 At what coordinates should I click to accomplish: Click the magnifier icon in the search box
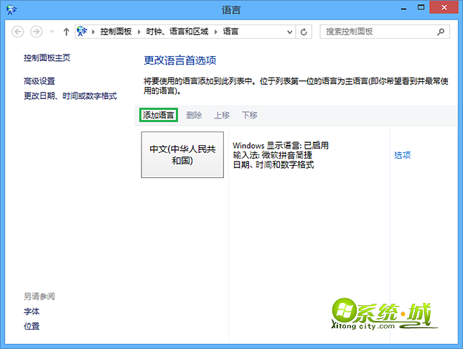click(442, 32)
